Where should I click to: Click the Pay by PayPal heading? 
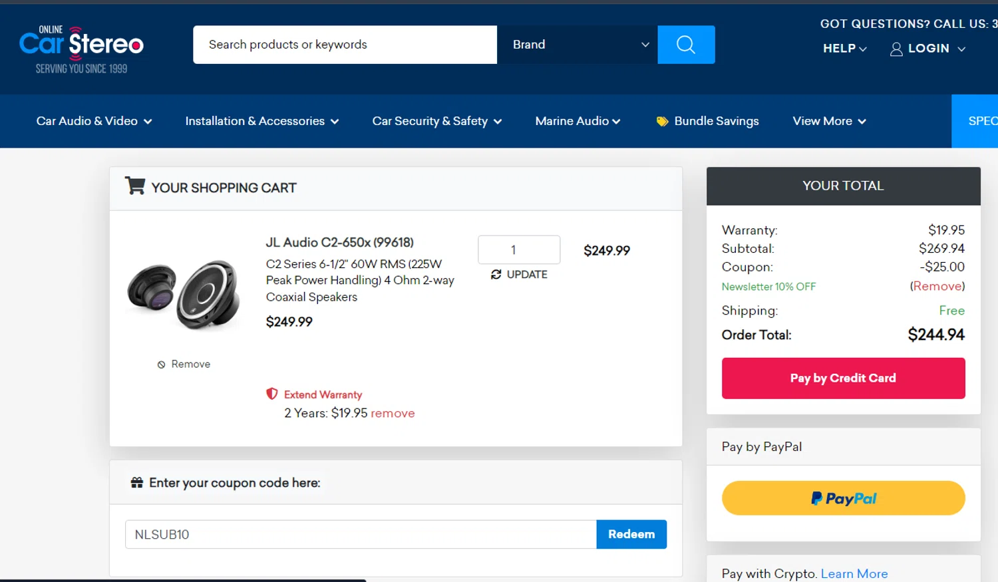pyautogui.click(x=762, y=447)
